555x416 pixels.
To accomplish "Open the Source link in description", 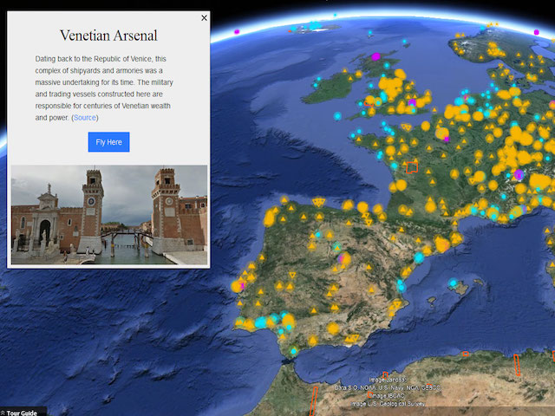I will 85,118.
